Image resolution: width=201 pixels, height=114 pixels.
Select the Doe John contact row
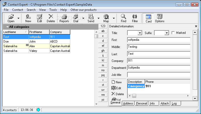(x=36, y=42)
